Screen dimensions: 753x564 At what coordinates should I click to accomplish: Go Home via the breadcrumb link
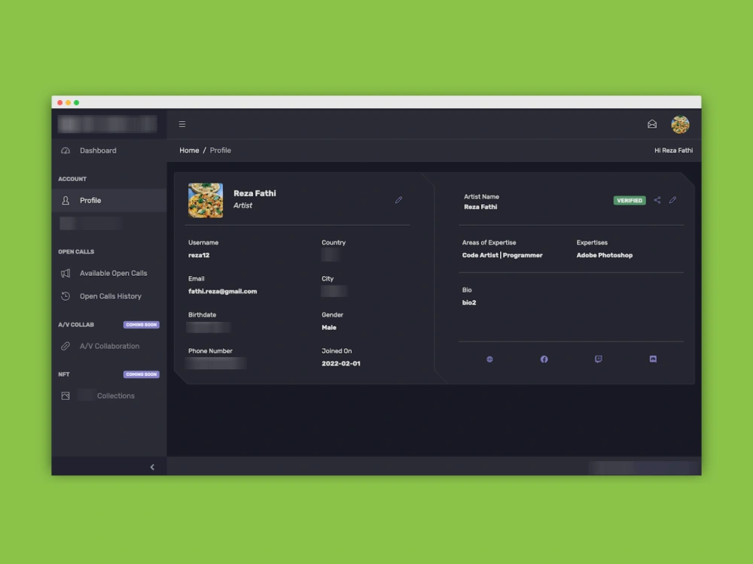(x=189, y=150)
